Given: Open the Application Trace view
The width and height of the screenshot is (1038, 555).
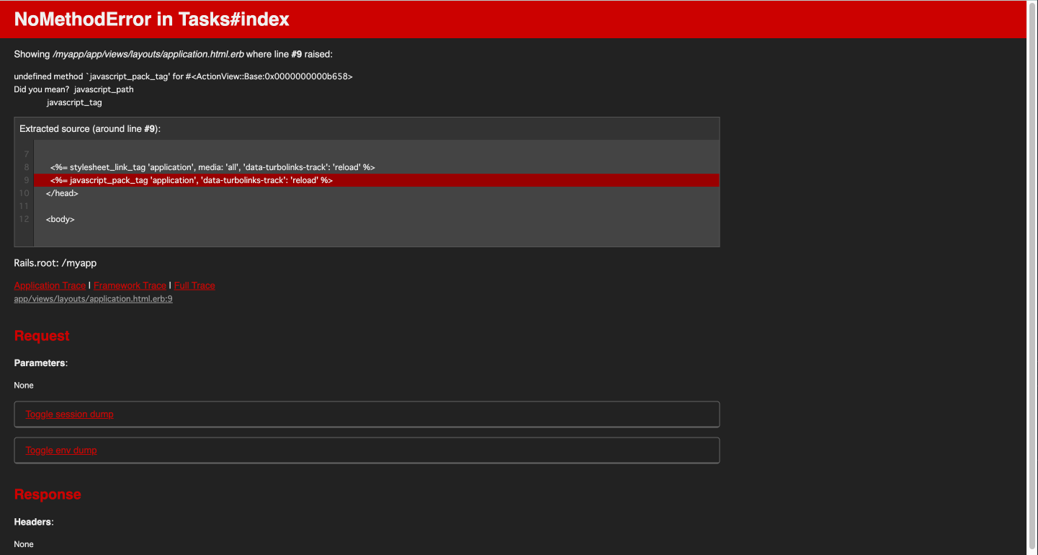Looking at the screenshot, I should [49, 285].
